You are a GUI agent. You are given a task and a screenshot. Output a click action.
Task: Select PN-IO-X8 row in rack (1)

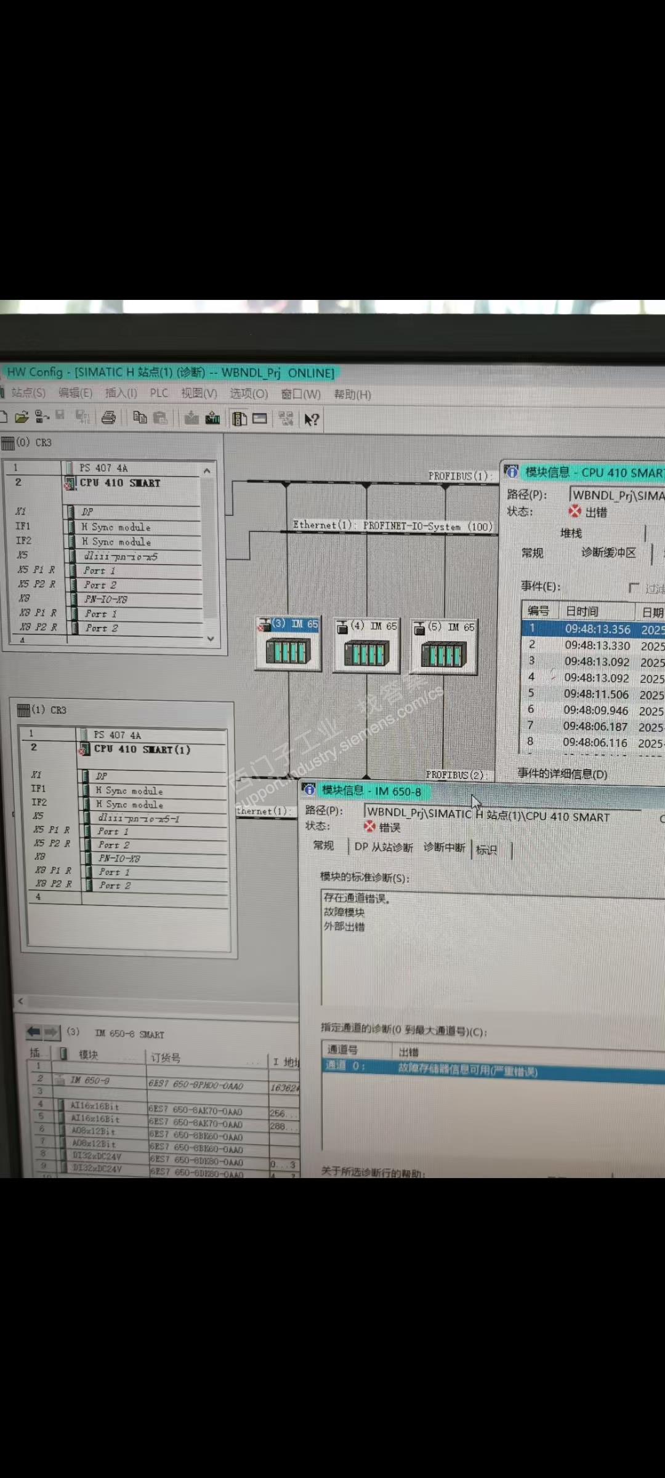pos(119,858)
